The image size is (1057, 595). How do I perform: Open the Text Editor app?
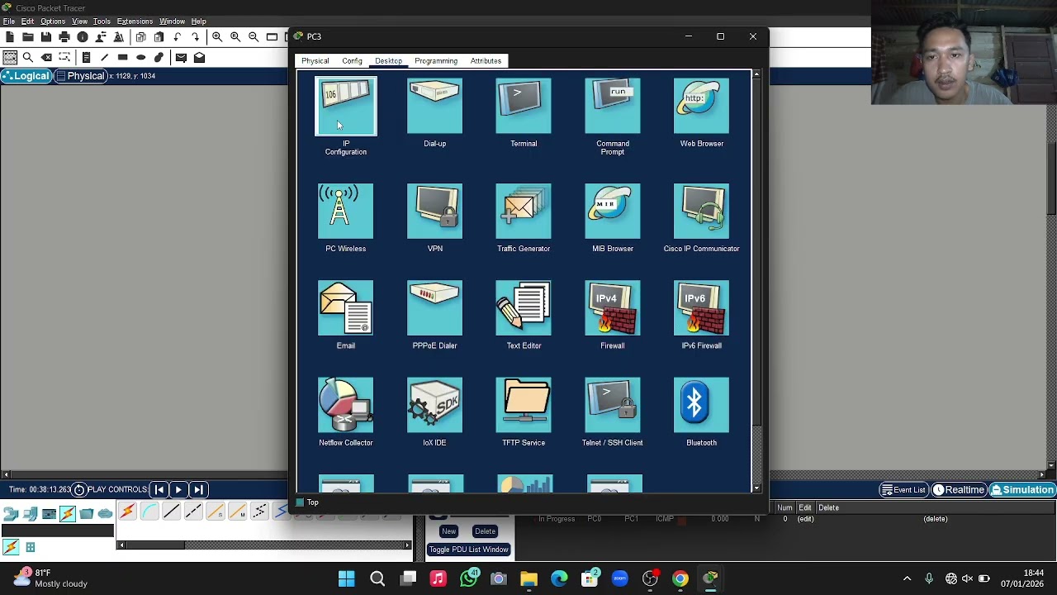[x=524, y=308]
